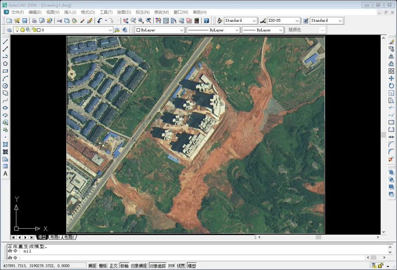Expand the ByLayer color dropdown
The height and width of the screenshot is (270, 397).
click(181, 30)
